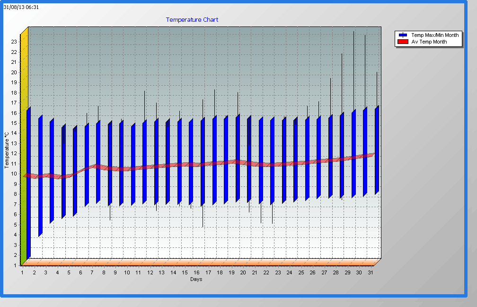Click the y-axis tick label 23
This screenshot has width=477, height=307.
coord(14,42)
